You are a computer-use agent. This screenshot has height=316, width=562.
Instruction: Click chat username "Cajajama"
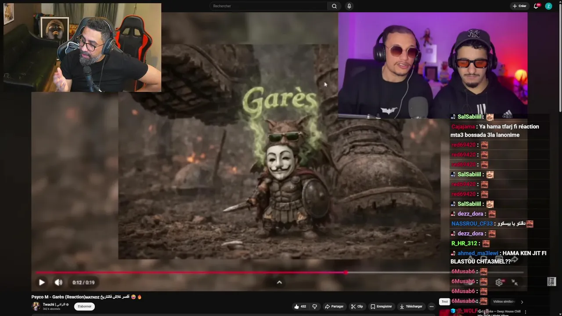[x=463, y=126]
